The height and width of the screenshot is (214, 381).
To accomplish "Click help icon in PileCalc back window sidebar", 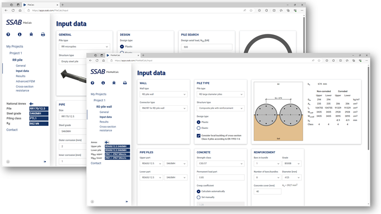I will tap(8, 34).
